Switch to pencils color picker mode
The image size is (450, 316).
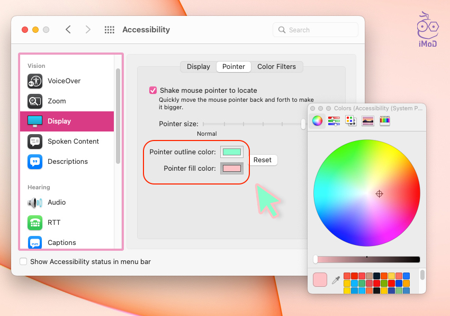pyautogui.click(x=385, y=121)
